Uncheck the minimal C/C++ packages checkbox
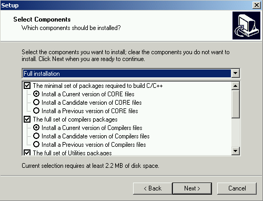263x201 pixels. [27, 86]
